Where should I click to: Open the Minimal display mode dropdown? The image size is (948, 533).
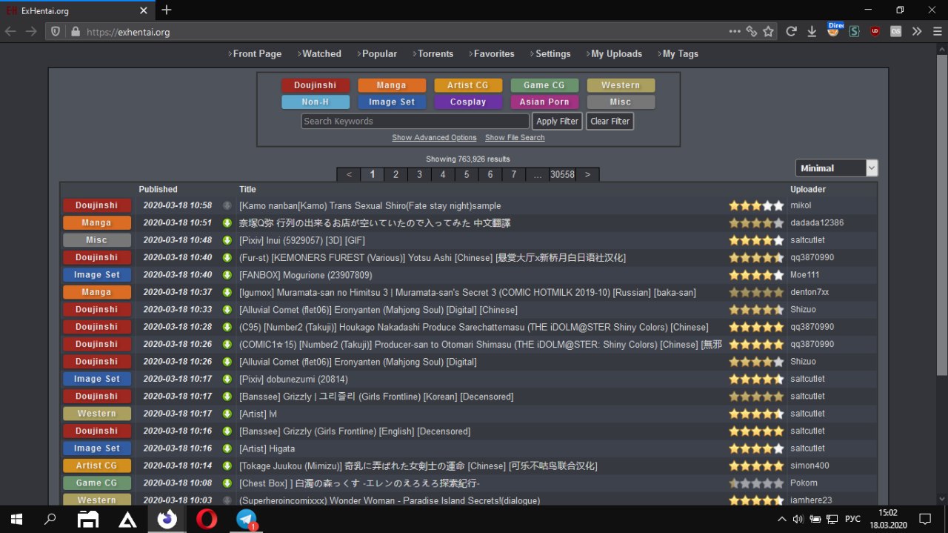click(836, 168)
